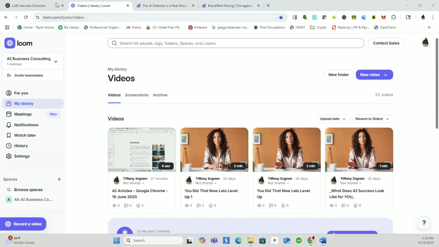The height and width of the screenshot is (247, 439).
Task: Click the _What Does AI Success Look Like title
Action: point(357,194)
